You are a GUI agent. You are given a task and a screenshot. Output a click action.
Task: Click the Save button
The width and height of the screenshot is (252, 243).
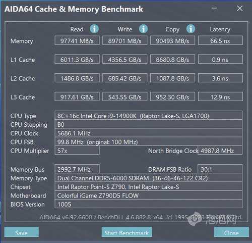(22, 232)
